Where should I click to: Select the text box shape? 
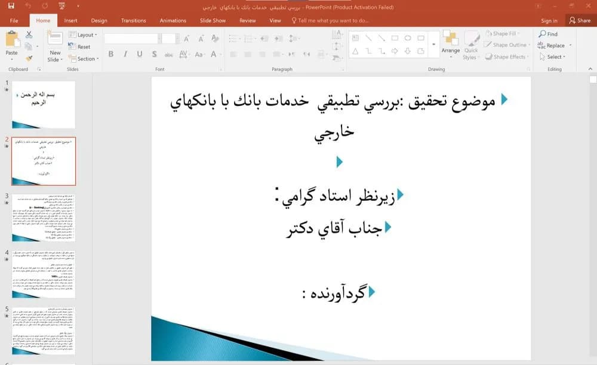[x=355, y=38]
